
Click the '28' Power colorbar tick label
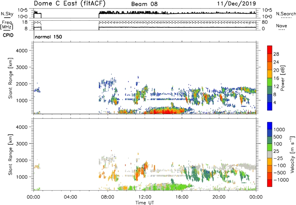(x=276, y=54)
